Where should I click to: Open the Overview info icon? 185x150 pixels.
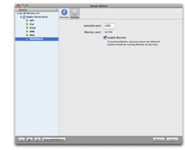click(x=64, y=12)
